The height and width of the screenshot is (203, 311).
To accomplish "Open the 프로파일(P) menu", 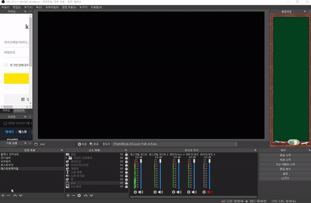I will [52, 7].
